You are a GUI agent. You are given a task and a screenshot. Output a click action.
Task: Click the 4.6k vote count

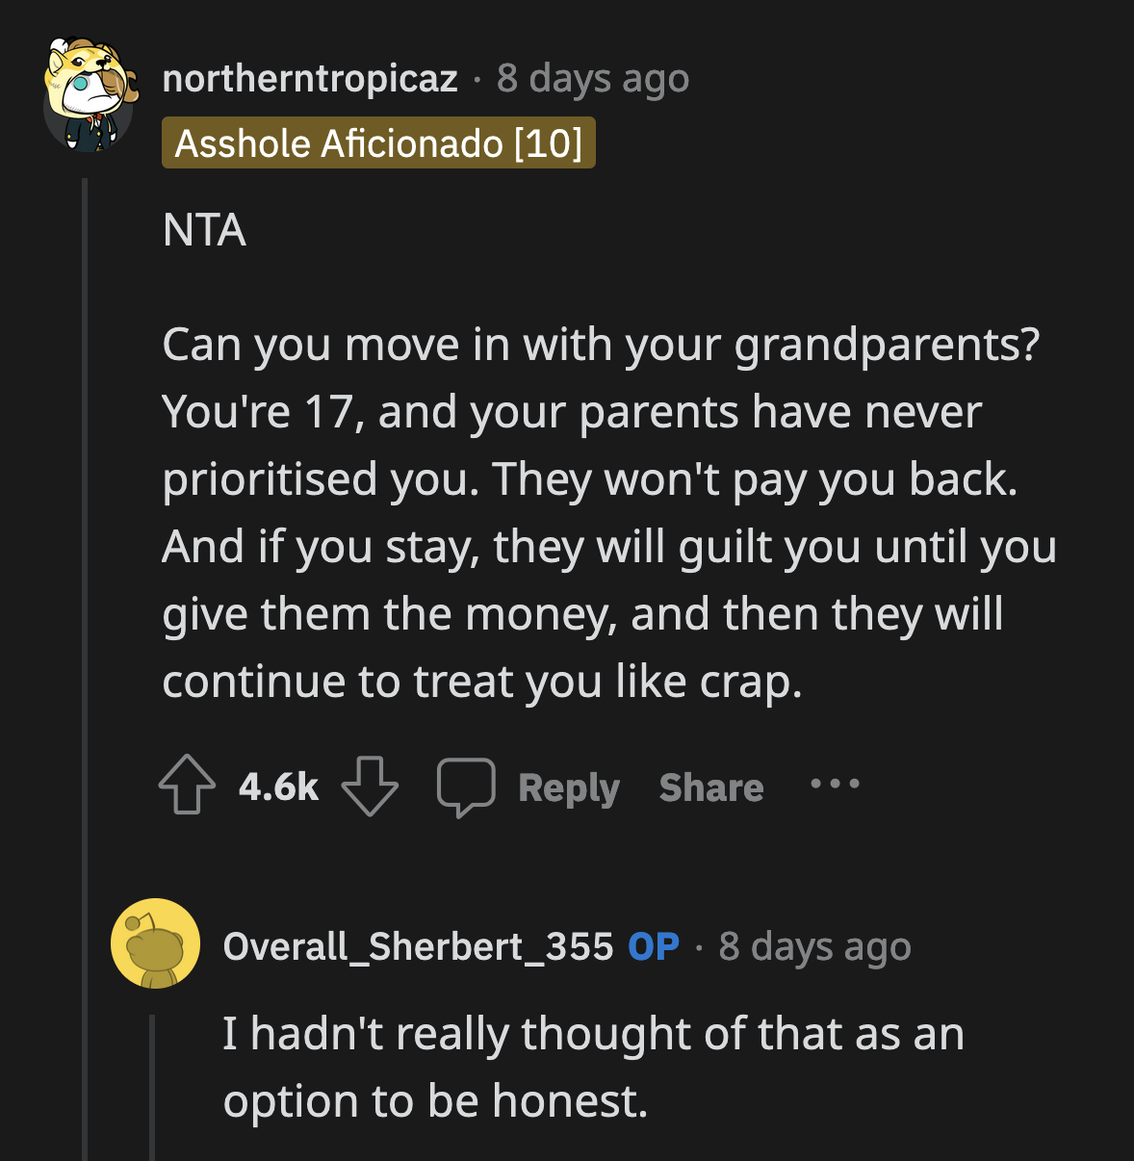[x=277, y=786]
